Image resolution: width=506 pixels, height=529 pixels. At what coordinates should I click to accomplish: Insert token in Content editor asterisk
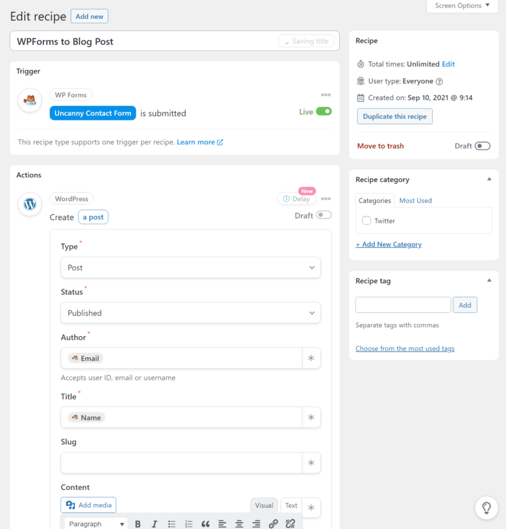311,507
